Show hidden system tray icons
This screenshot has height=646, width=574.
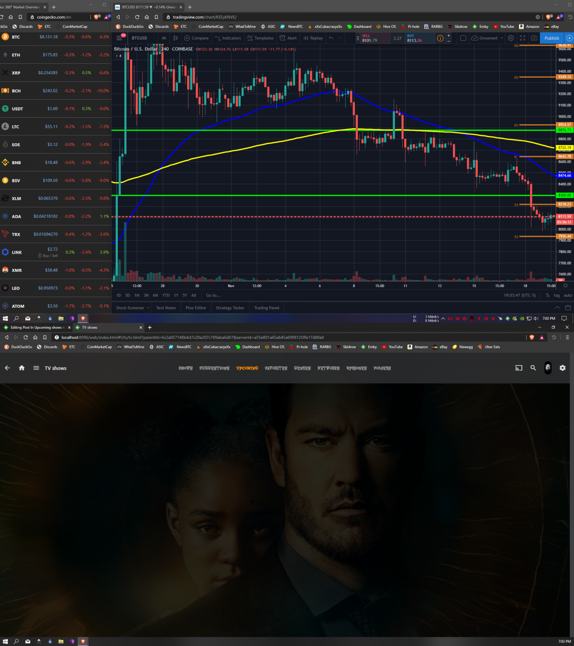[x=443, y=318]
